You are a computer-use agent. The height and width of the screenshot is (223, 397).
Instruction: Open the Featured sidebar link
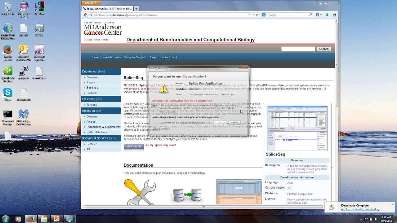pyautogui.click(x=92, y=144)
